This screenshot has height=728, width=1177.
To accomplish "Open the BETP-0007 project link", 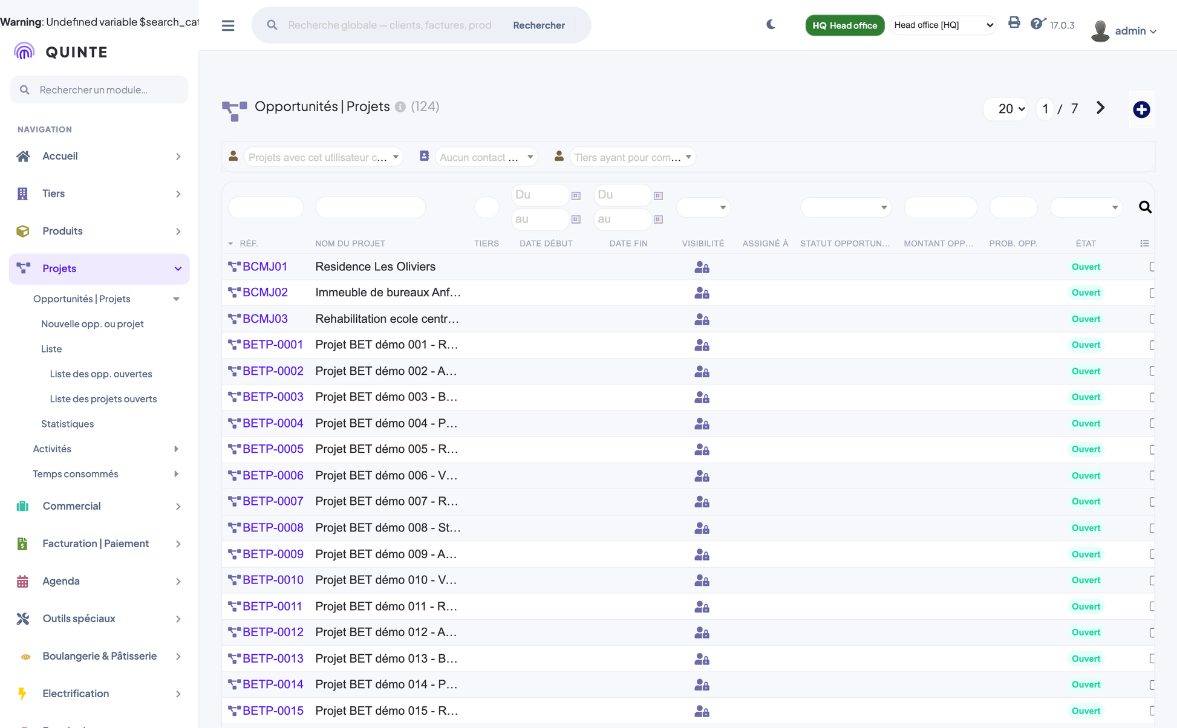I will [273, 501].
